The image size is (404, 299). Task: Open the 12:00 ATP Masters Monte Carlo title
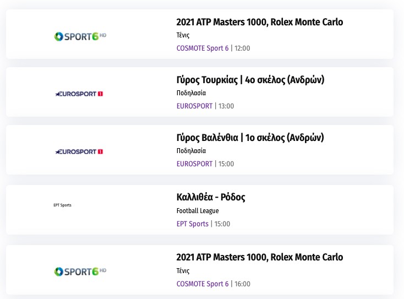point(259,23)
